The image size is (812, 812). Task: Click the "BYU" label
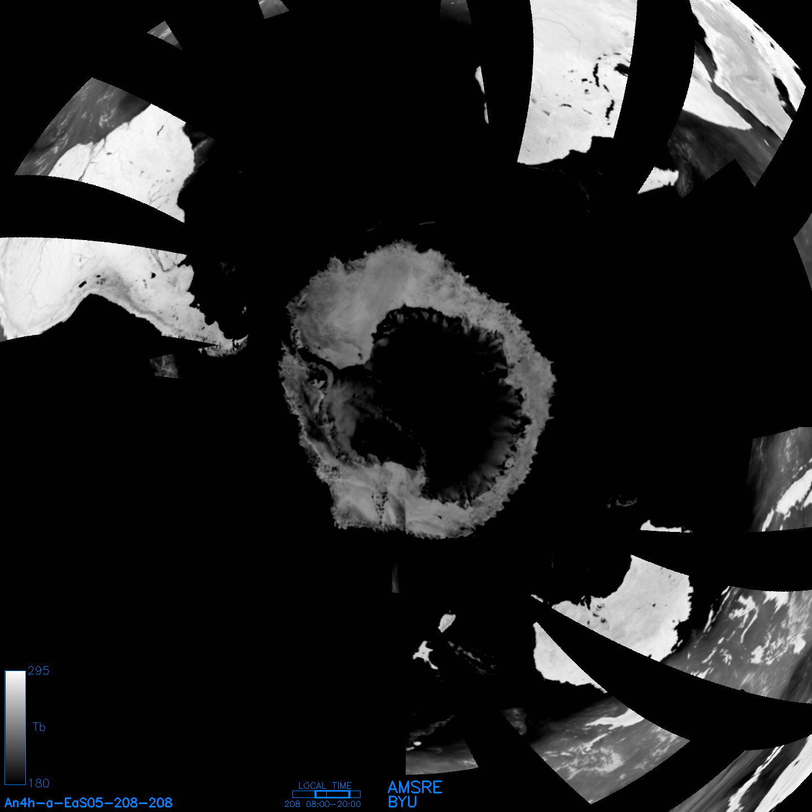pyautogui.click(x=402, y=802)
